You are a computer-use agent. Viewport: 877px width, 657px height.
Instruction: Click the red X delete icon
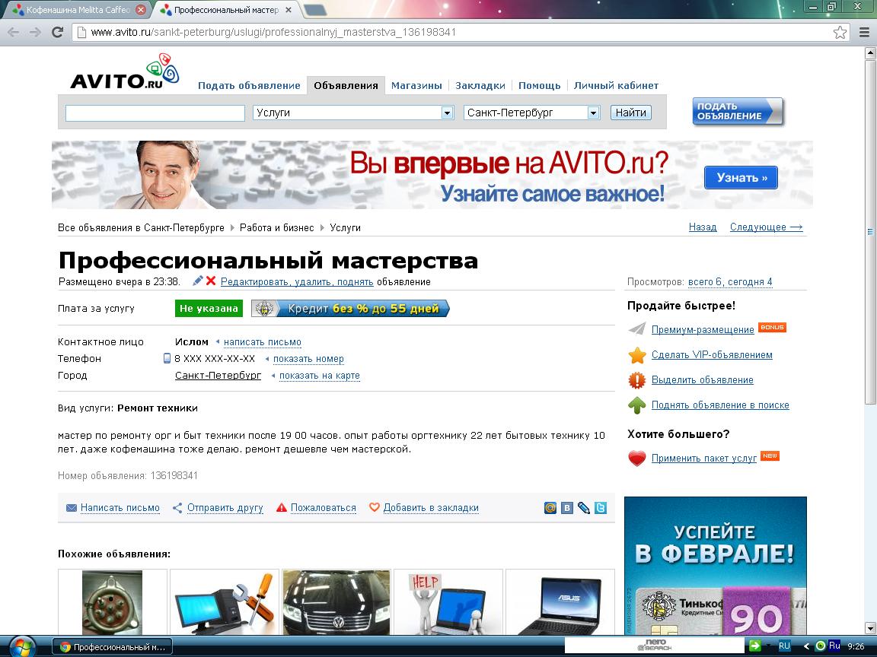210,281
